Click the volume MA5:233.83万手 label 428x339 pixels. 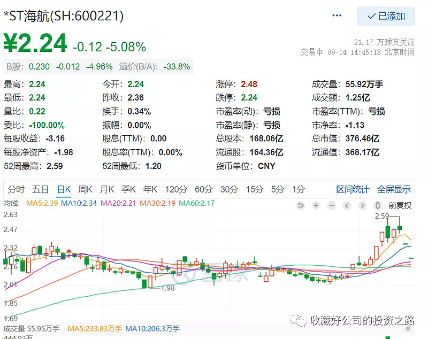click(x=95, y=328)
